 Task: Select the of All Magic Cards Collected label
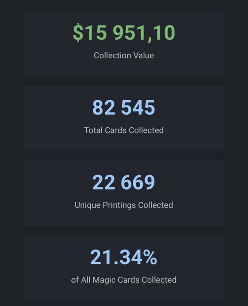124,280
